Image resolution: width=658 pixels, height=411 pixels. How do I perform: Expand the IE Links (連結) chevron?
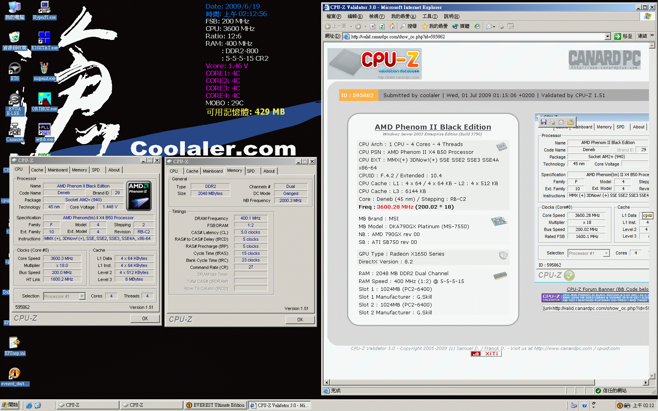652,36
